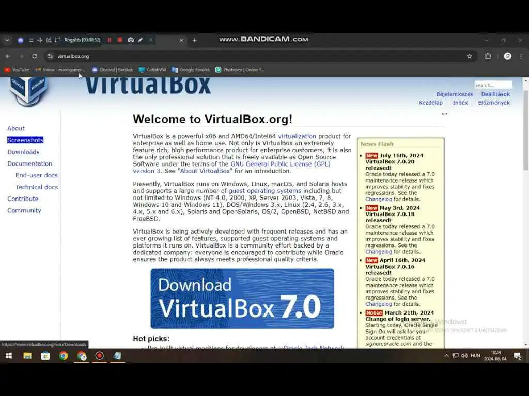Open Changelog link for 7.0.20 release
The width and height of the screenshot is (529, 396).
[x=379, y=200]
